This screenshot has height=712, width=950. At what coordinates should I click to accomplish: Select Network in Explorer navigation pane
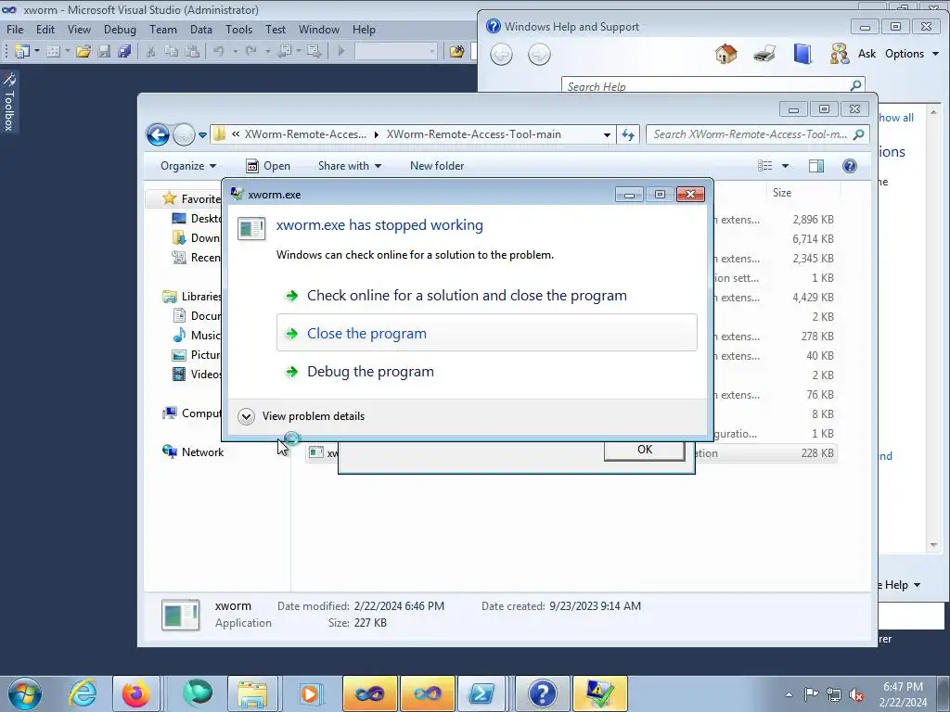click(193, 452)
